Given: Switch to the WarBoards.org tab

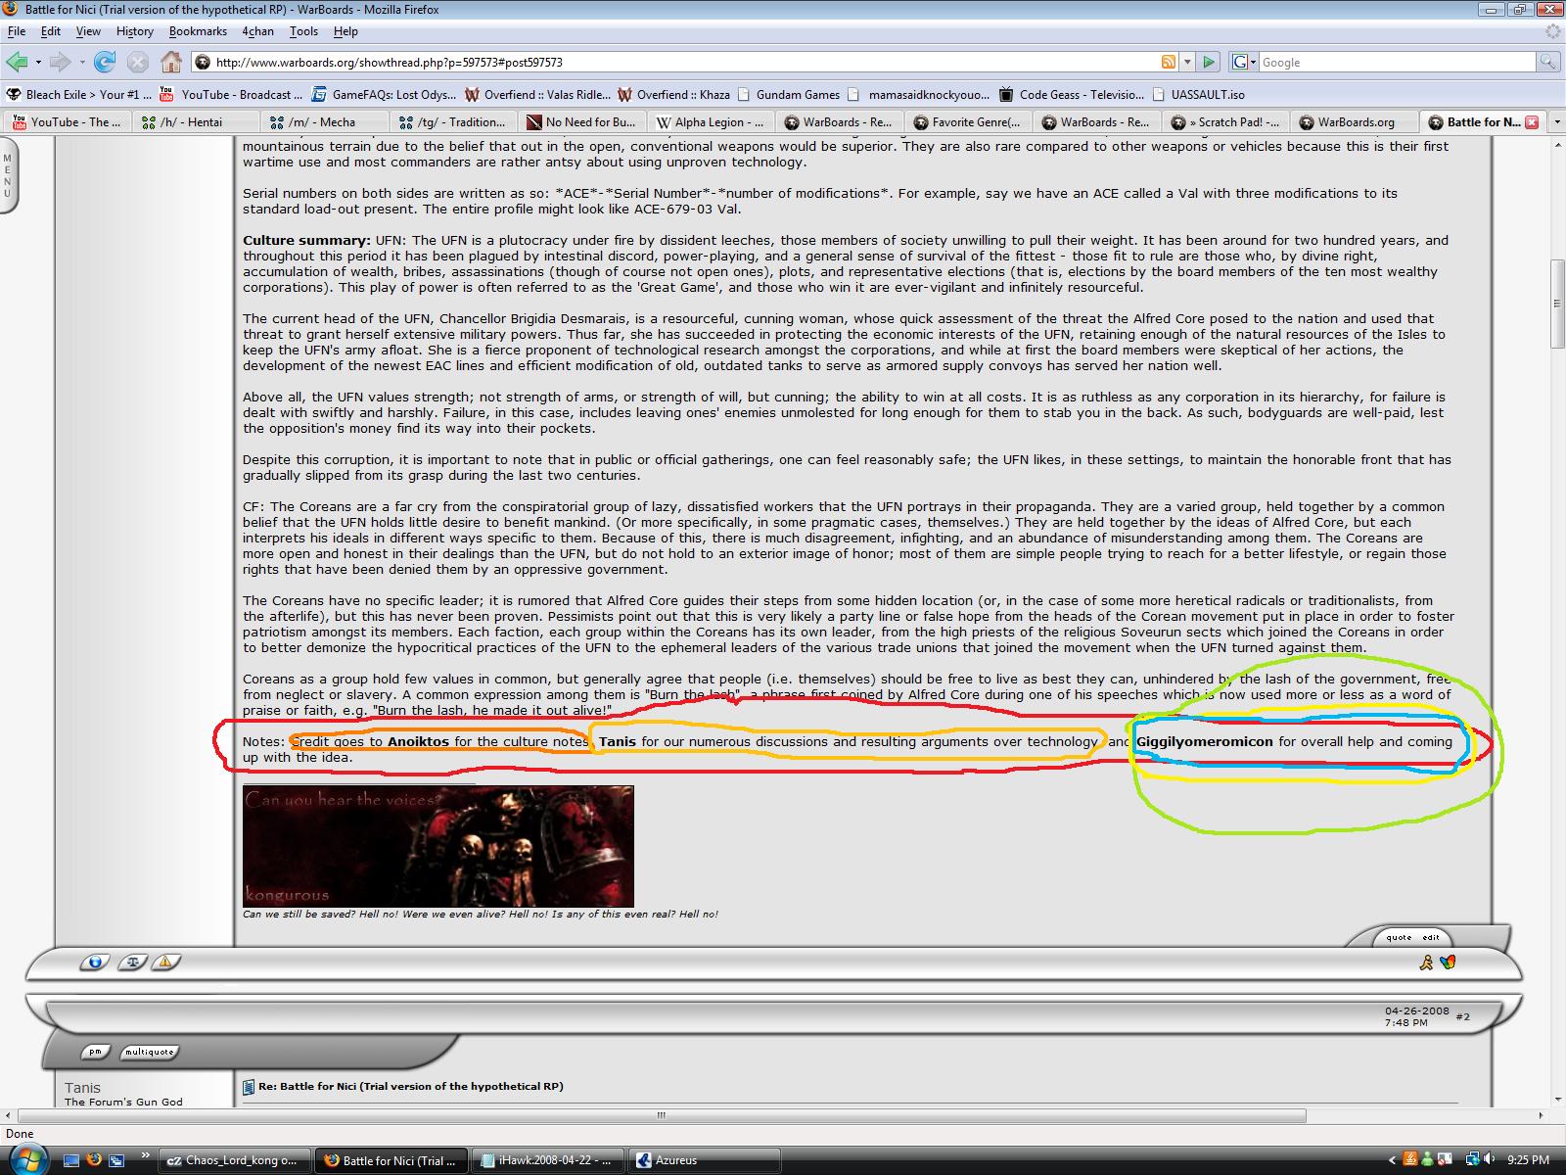Looking at the screenshot, I should [x=1356, y=122].
